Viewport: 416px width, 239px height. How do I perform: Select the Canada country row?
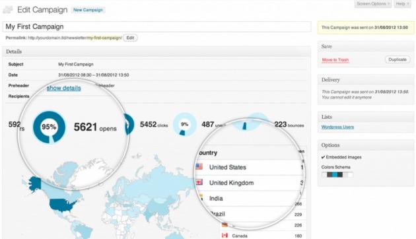(263, 236)
